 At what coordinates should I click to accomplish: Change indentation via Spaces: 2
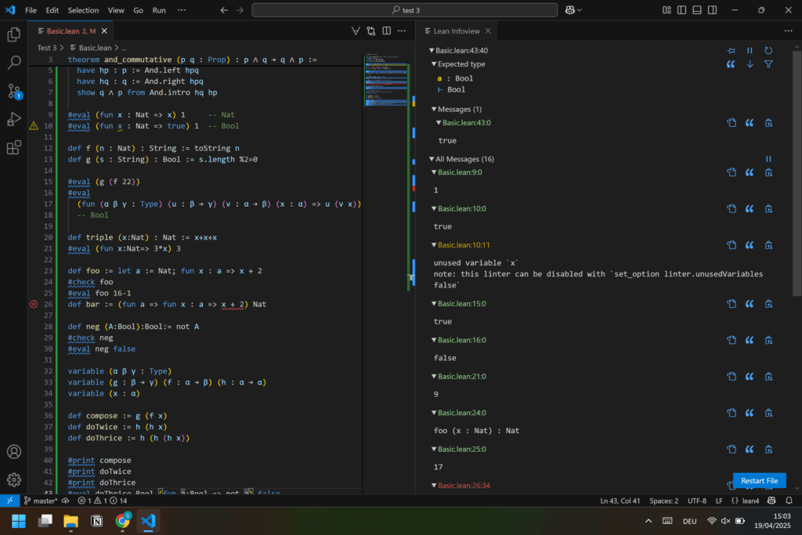coord(664,501)
